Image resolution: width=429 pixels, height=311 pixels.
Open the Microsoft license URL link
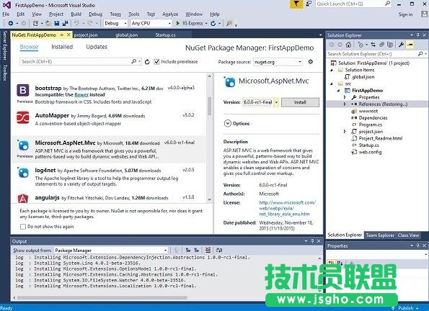tap(287, 208)
